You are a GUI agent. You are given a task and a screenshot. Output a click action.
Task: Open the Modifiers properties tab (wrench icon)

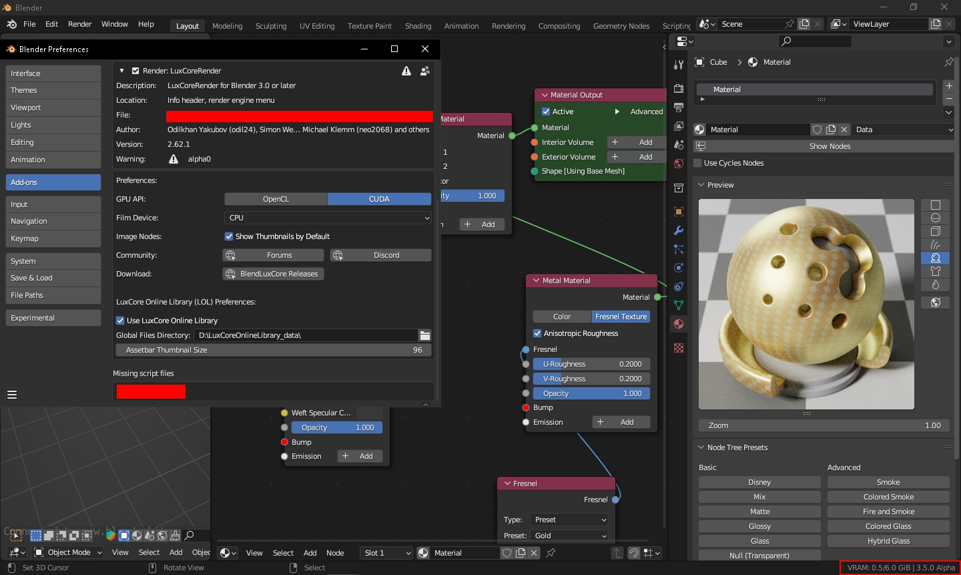(x=679, y=230)
